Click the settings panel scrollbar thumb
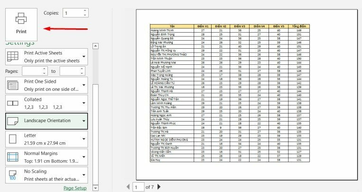 (95, 134)
